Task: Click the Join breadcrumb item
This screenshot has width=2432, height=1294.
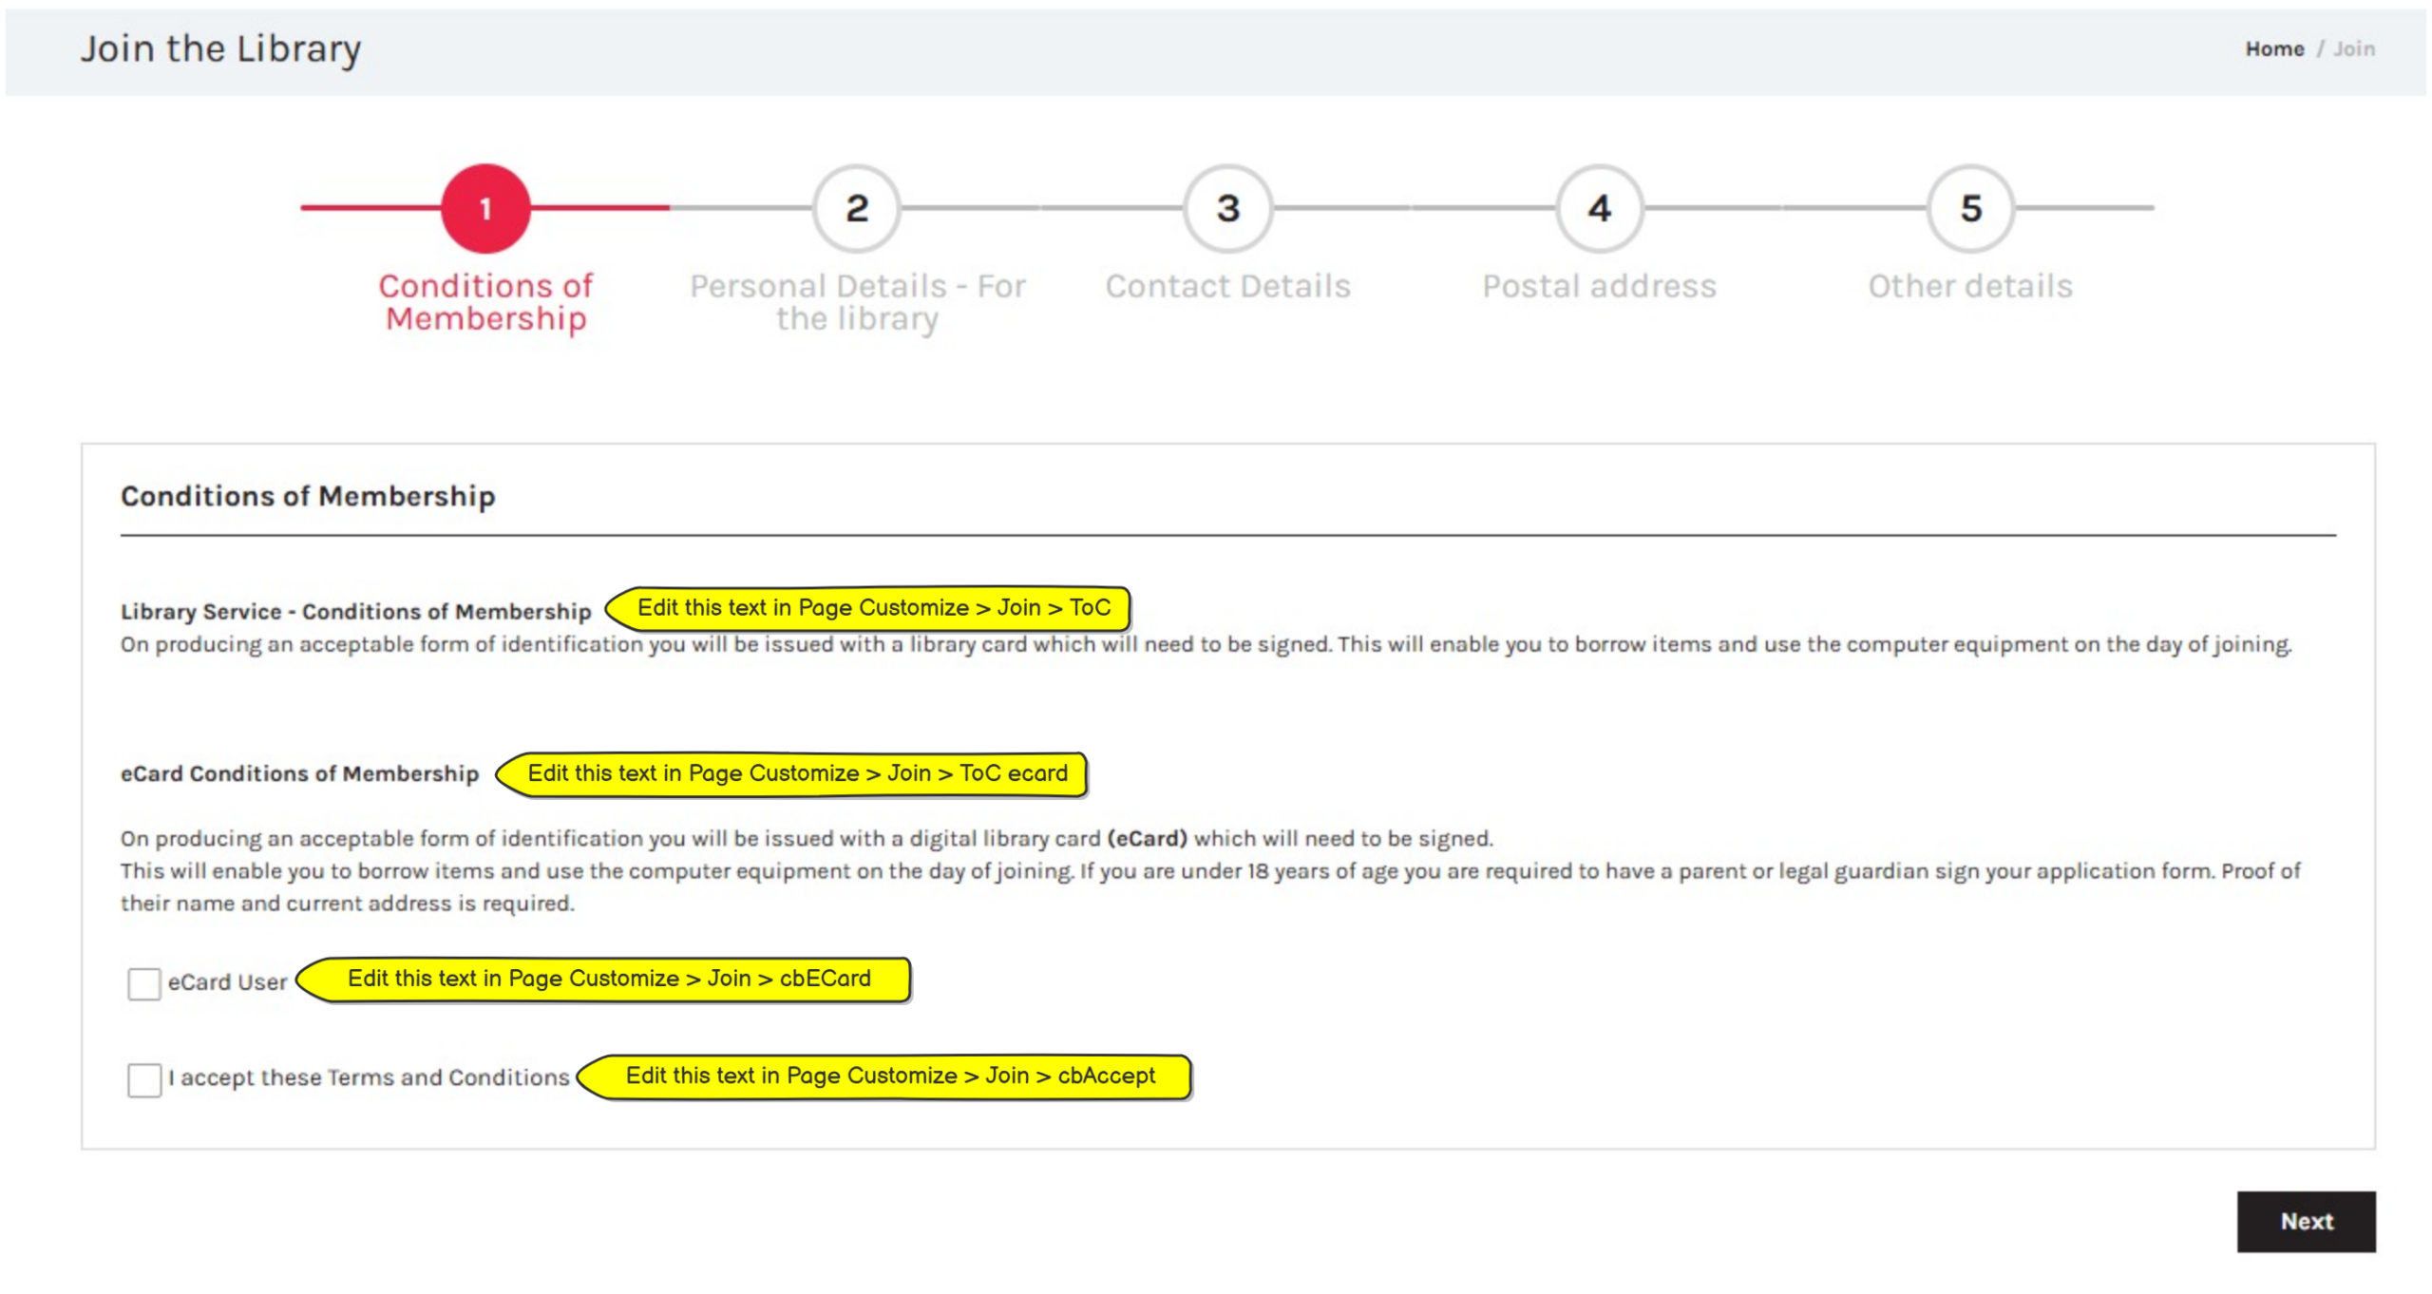Action: 2353,49
